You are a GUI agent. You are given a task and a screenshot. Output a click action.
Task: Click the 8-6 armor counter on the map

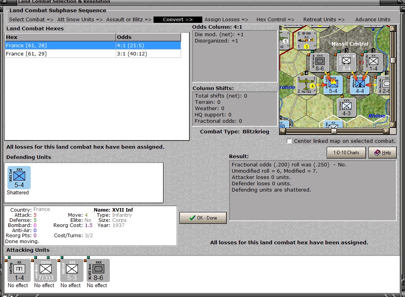[x=320, y=63]
